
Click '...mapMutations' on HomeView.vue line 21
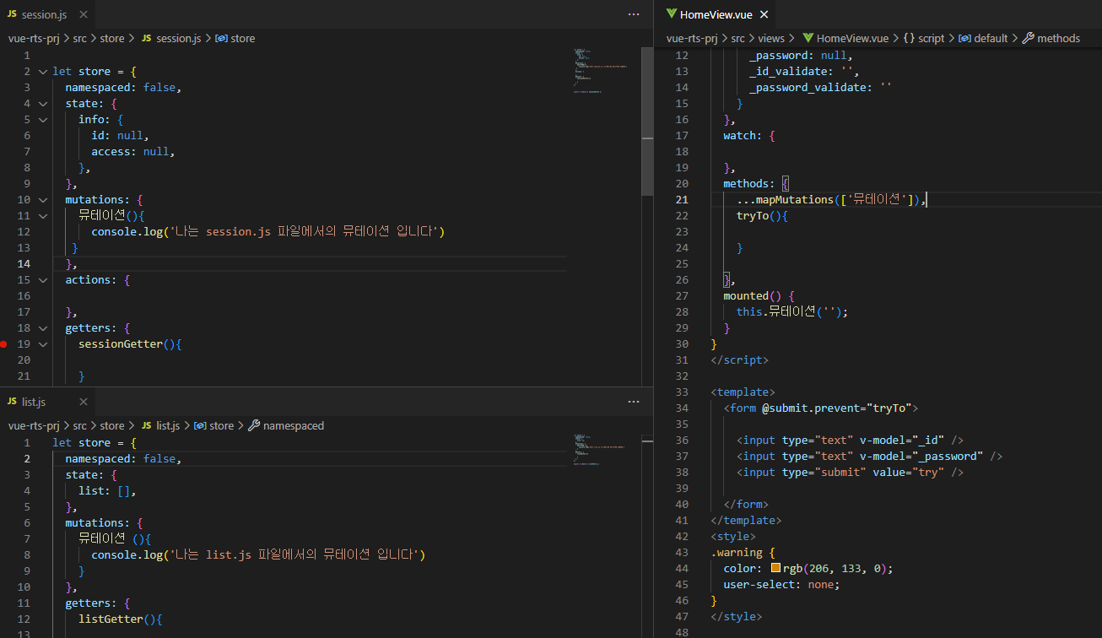pos(785,200)
